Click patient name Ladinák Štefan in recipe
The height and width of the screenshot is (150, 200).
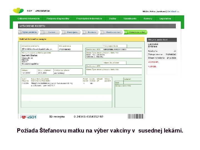pyautogui.click(x=30, y=55)
